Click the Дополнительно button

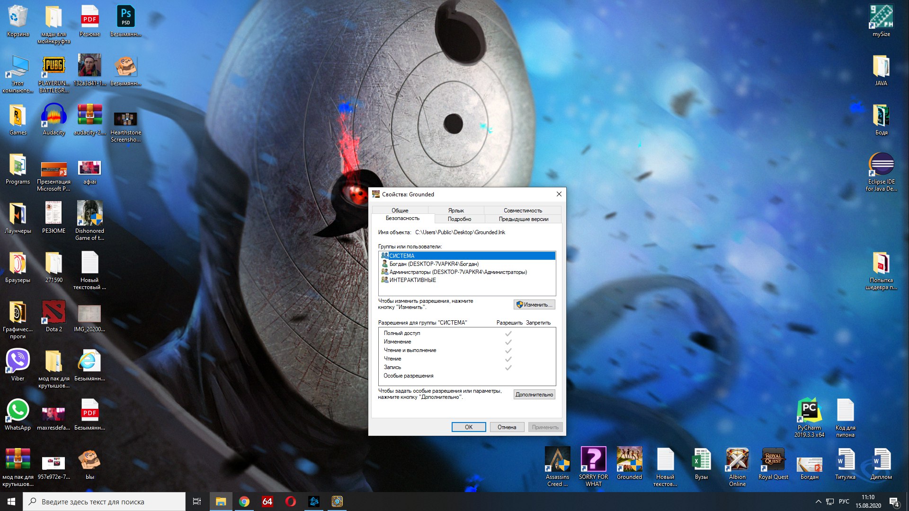[534, 395]
